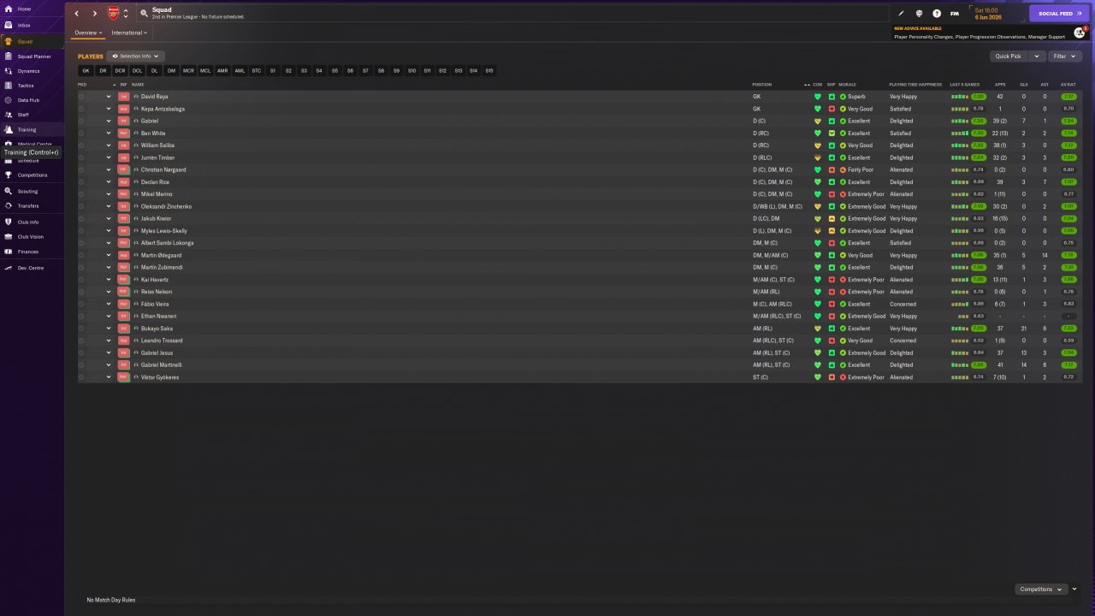This screenshot has height=616, width=1095.
Task: Expand Kai Havertz's row chevron
Action: (x=109, y=280)
